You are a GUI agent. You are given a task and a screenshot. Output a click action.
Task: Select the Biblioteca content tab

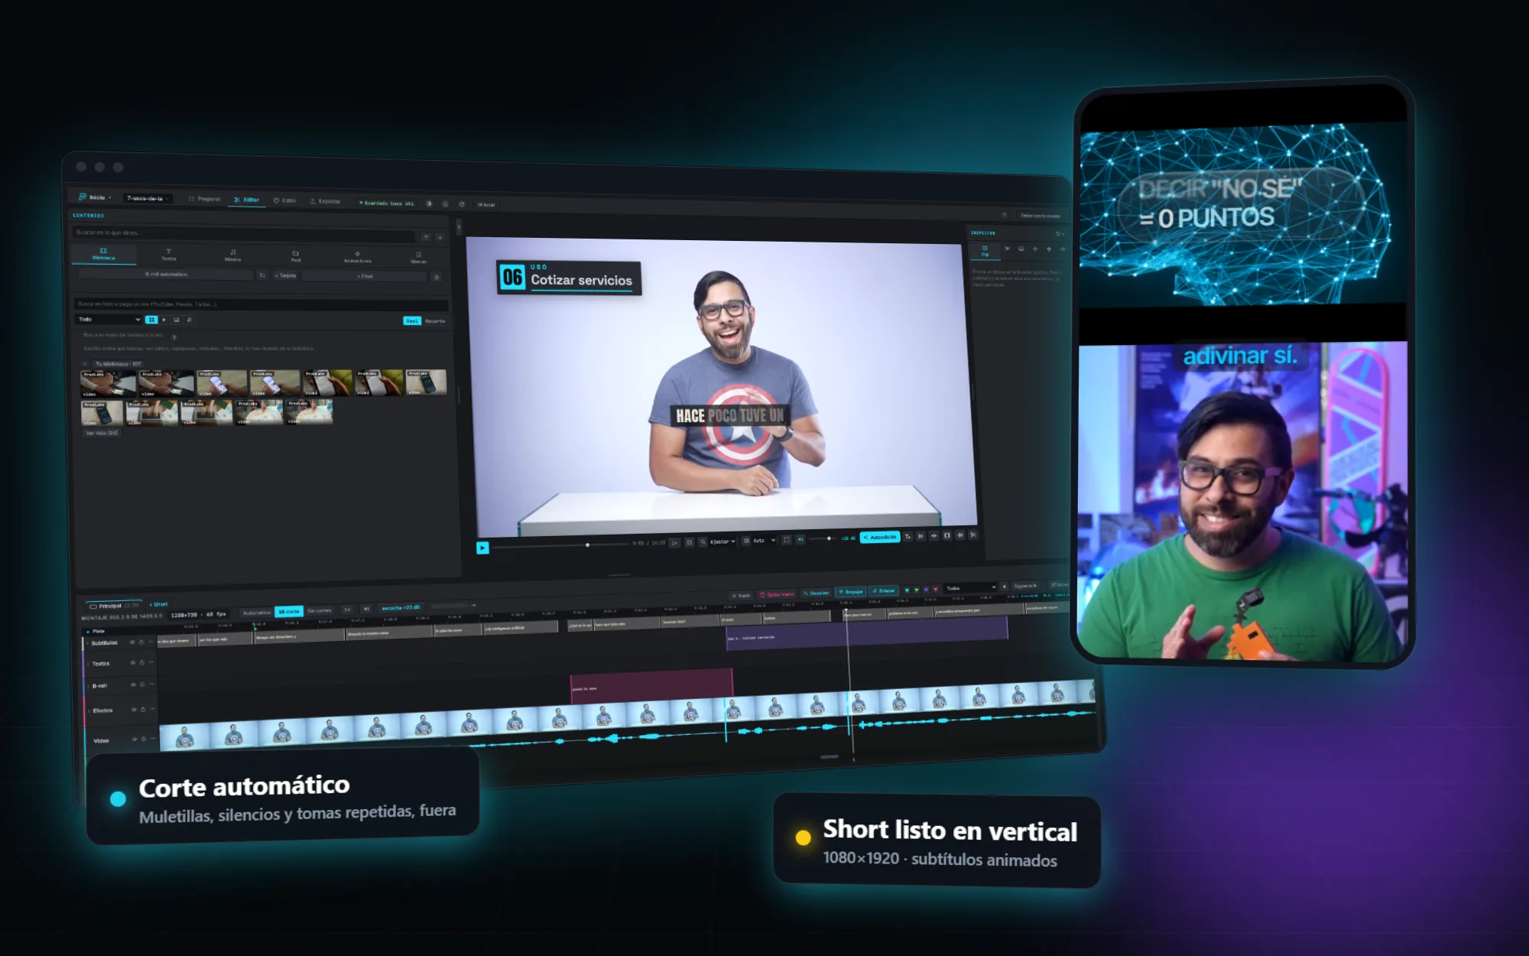coord(104,254)
